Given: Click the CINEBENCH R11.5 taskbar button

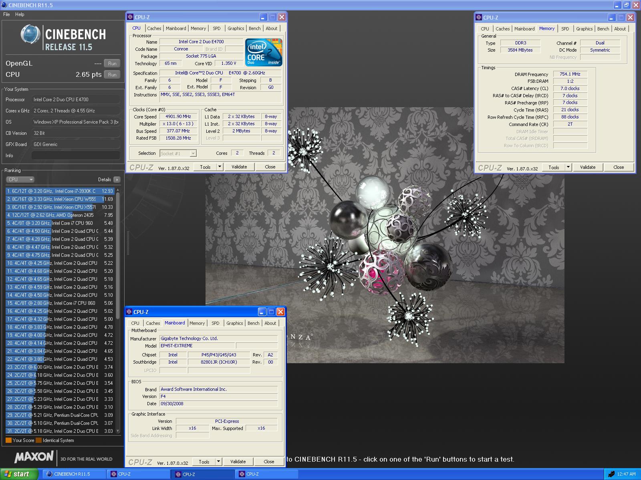Looking at the screenshot, I should click(74, 474).
